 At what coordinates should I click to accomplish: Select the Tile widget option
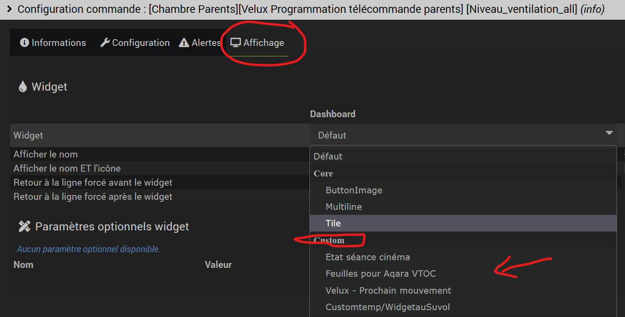[333, 223]
